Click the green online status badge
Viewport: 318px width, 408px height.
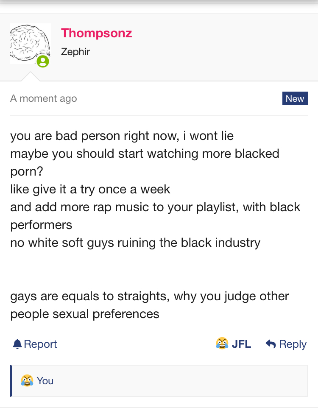coord(43,61)
